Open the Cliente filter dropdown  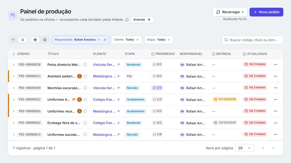[127, 40]
